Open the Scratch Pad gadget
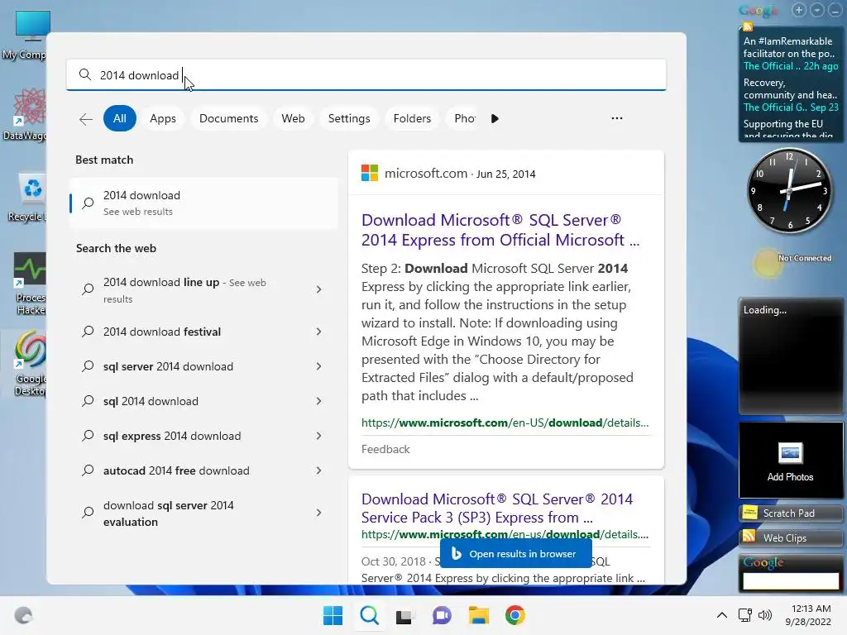 click(x=790, y=513)
